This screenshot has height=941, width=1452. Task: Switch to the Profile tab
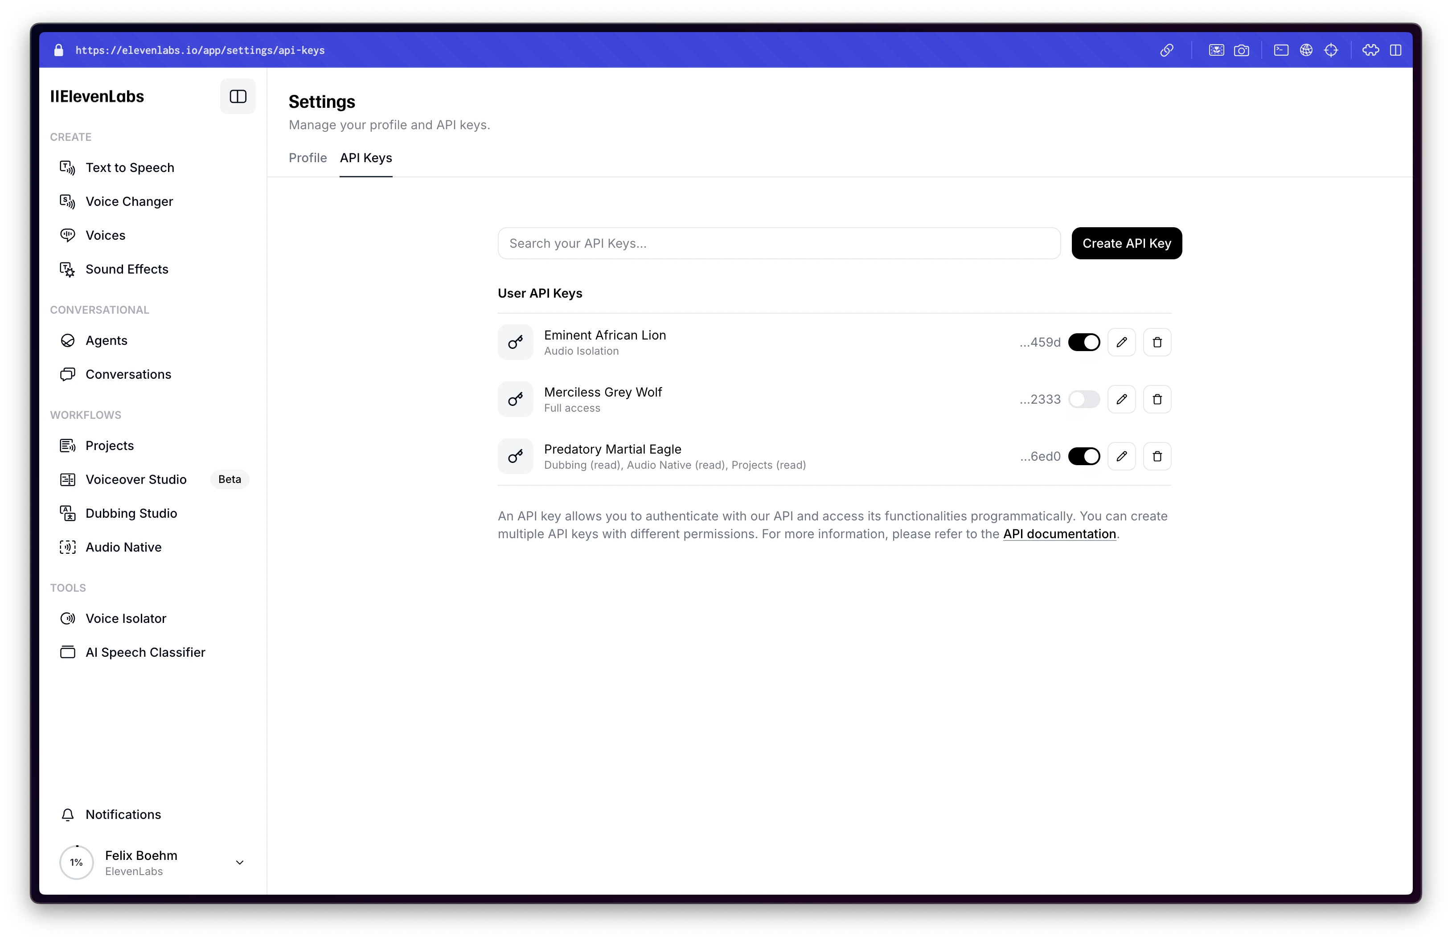point(307,158)
